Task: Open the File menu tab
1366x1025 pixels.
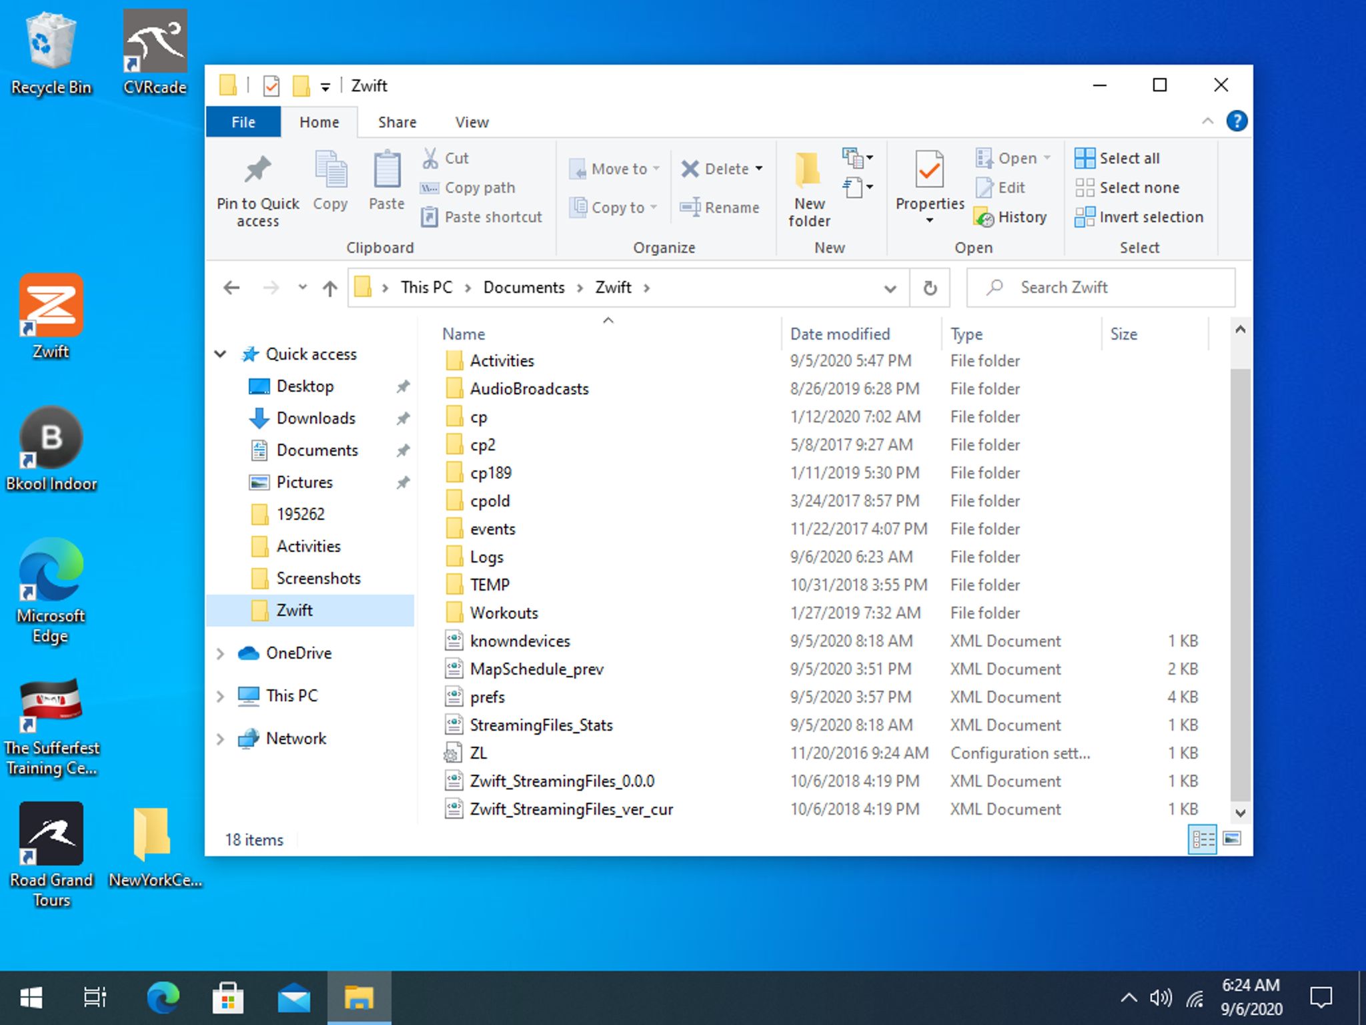Action: click(x=243, y=122)
